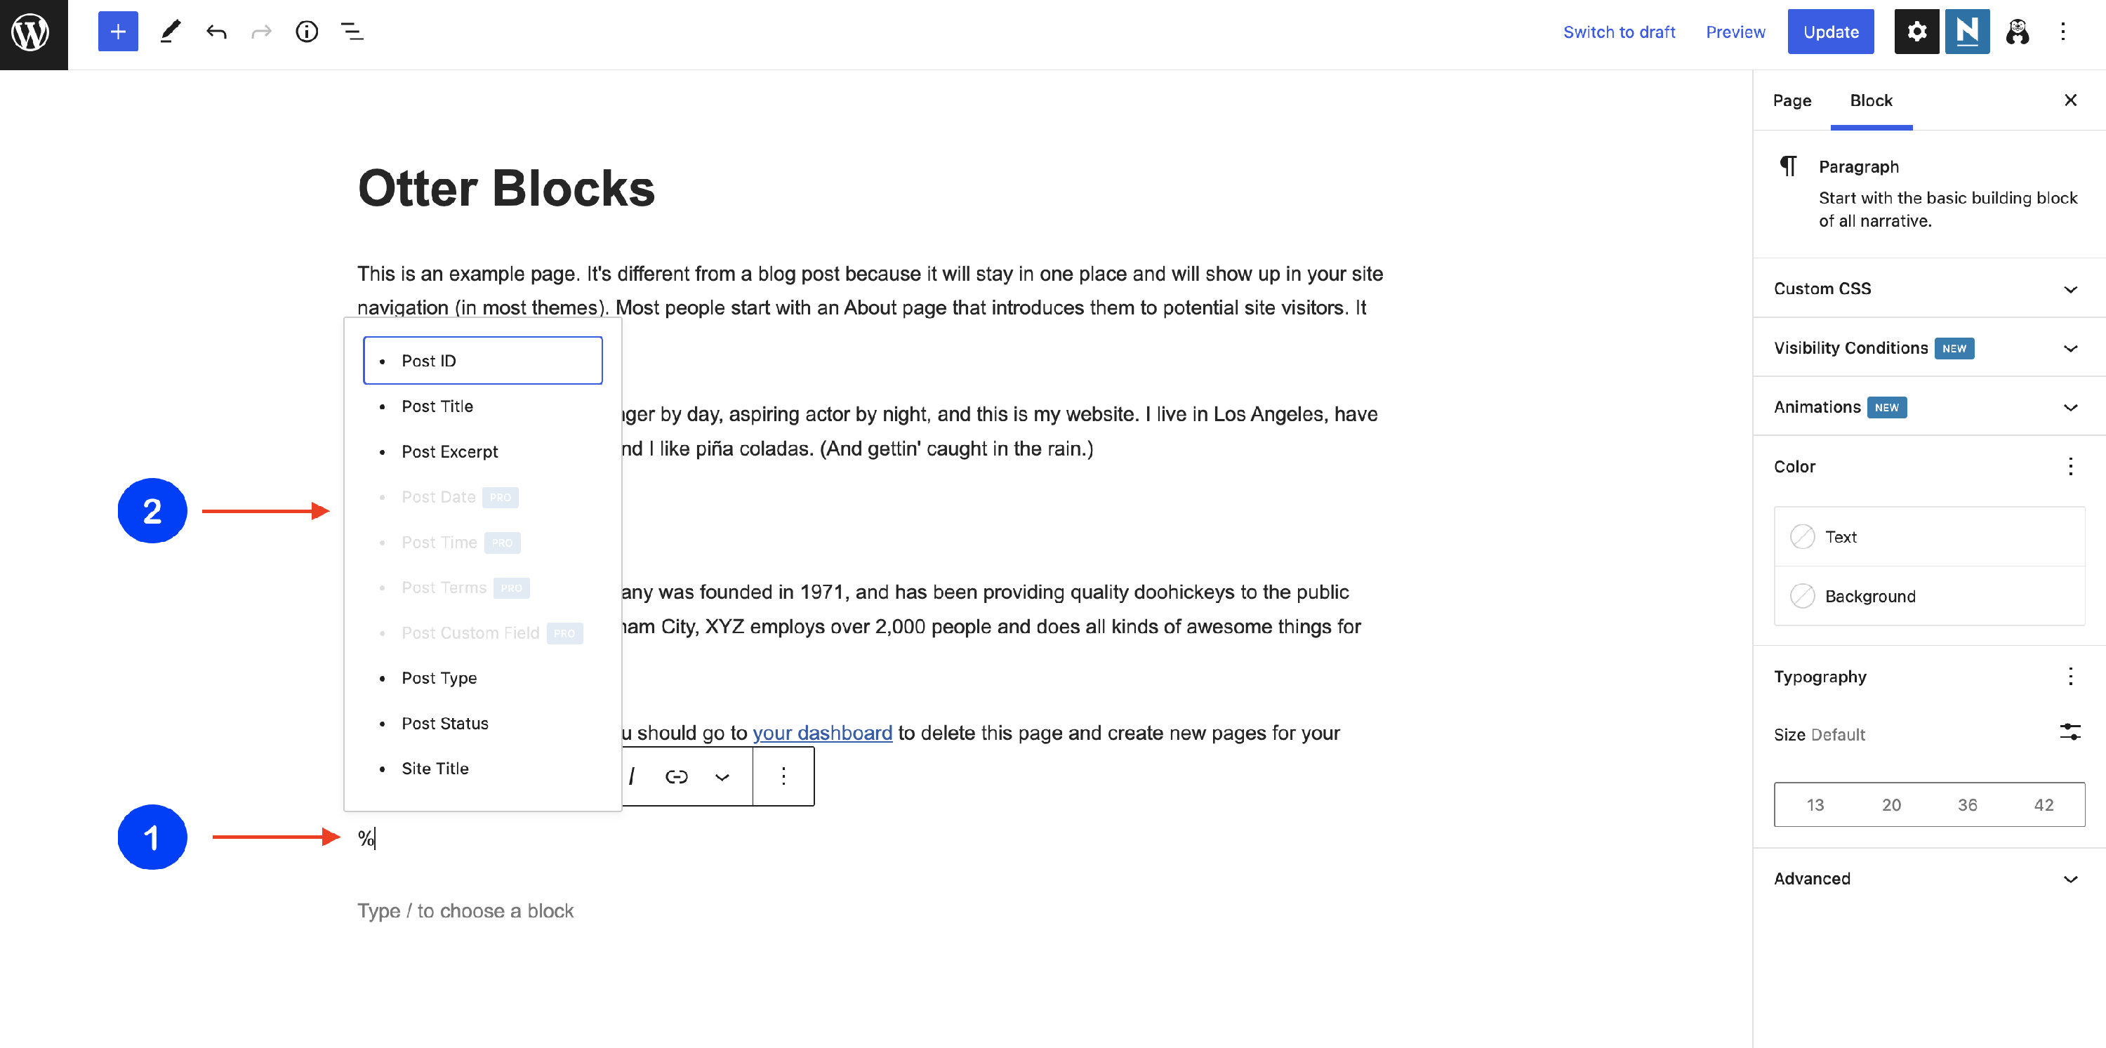Viewport: 2106px width, 1048px height.
Task: Open the List View icon
Action: [352, 32]
